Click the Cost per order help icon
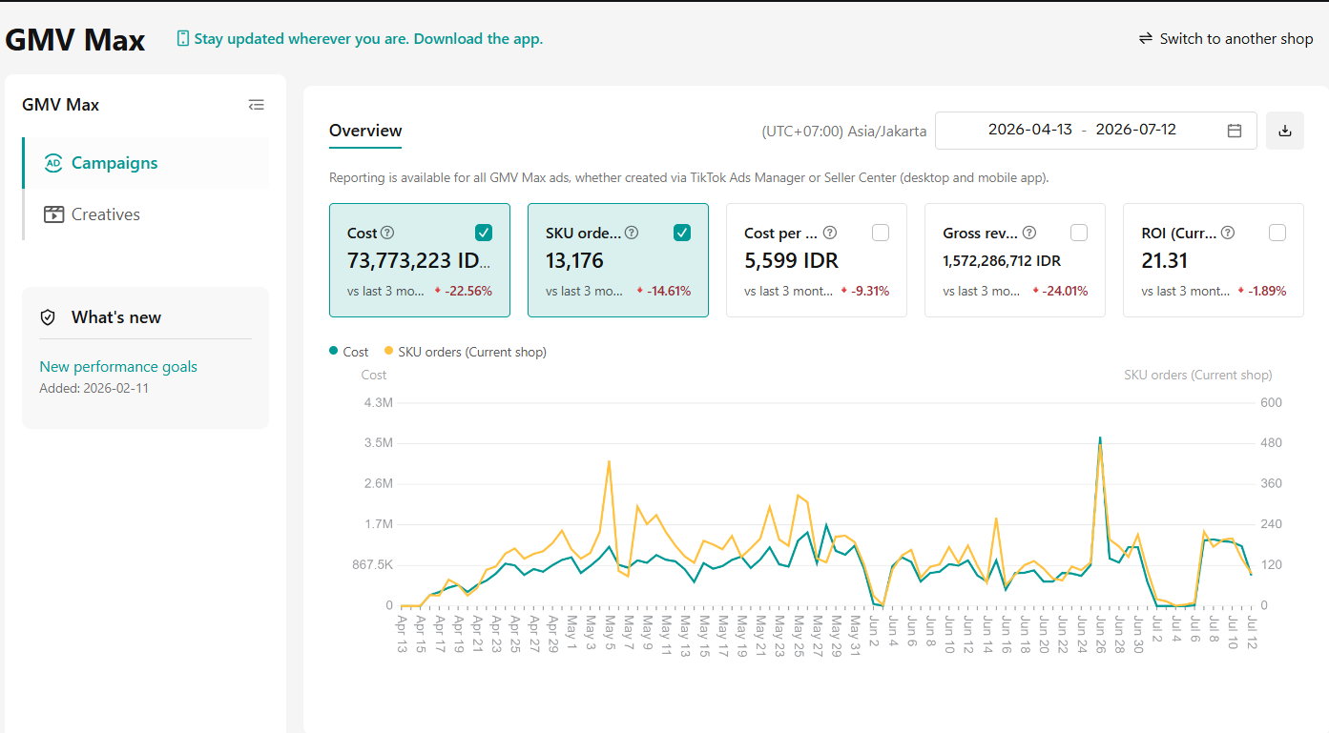1329x733 pixels. (830, 233)
